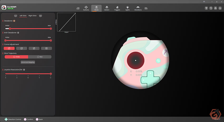Close the GameSir Nexus window
Screen dimensions: 224x122
(x=221, y=2)
